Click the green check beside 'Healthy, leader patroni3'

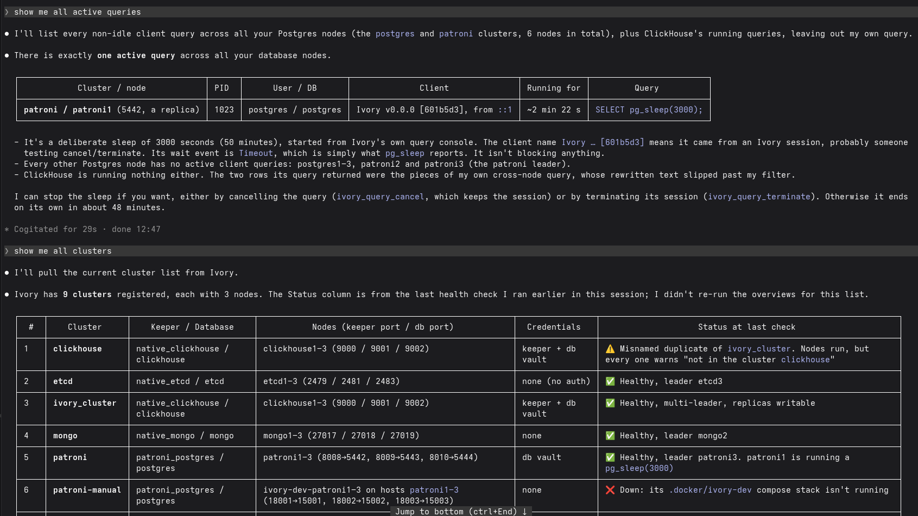pyautogui.click(x=610, y=457)
